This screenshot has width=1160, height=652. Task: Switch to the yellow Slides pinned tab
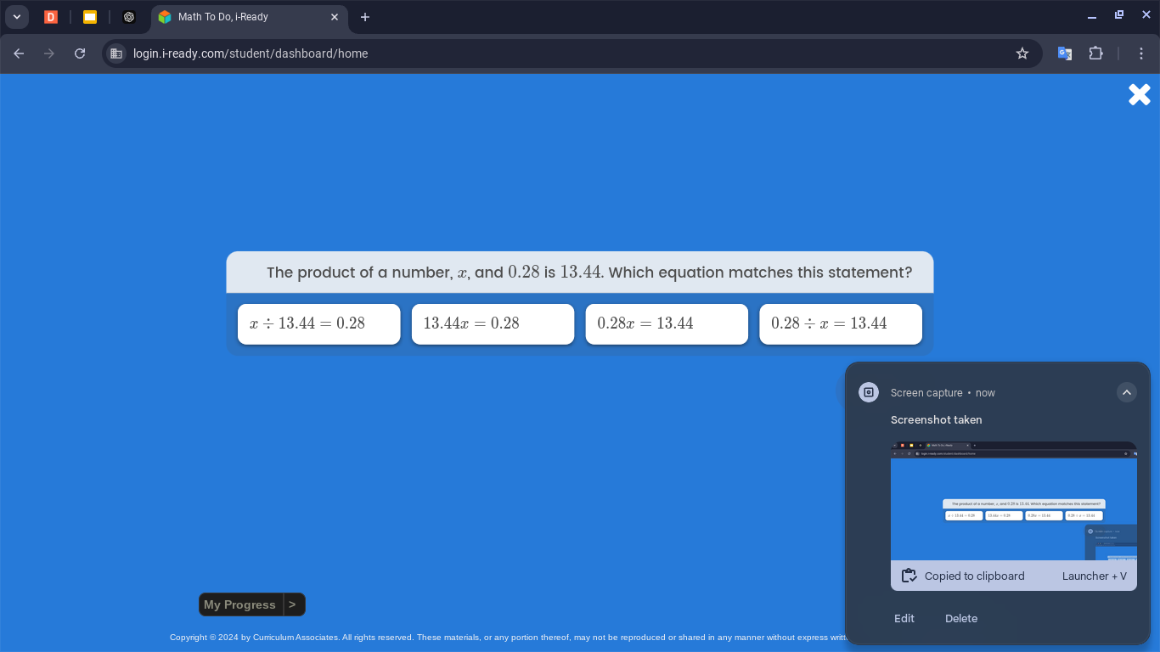coord(90,17)
